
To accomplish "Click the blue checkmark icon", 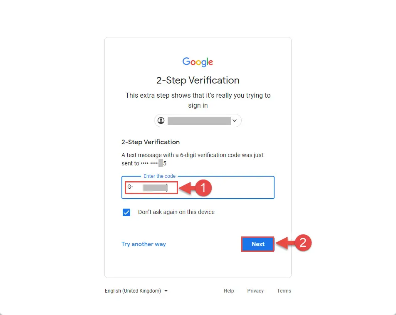I will coord(126,212).
